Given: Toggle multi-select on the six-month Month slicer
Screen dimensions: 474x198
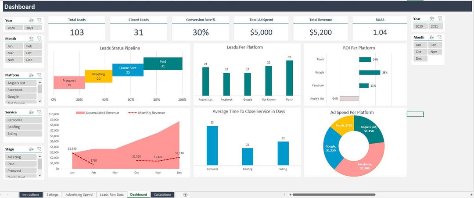Looking at the screenshot, I should (32, 39).
